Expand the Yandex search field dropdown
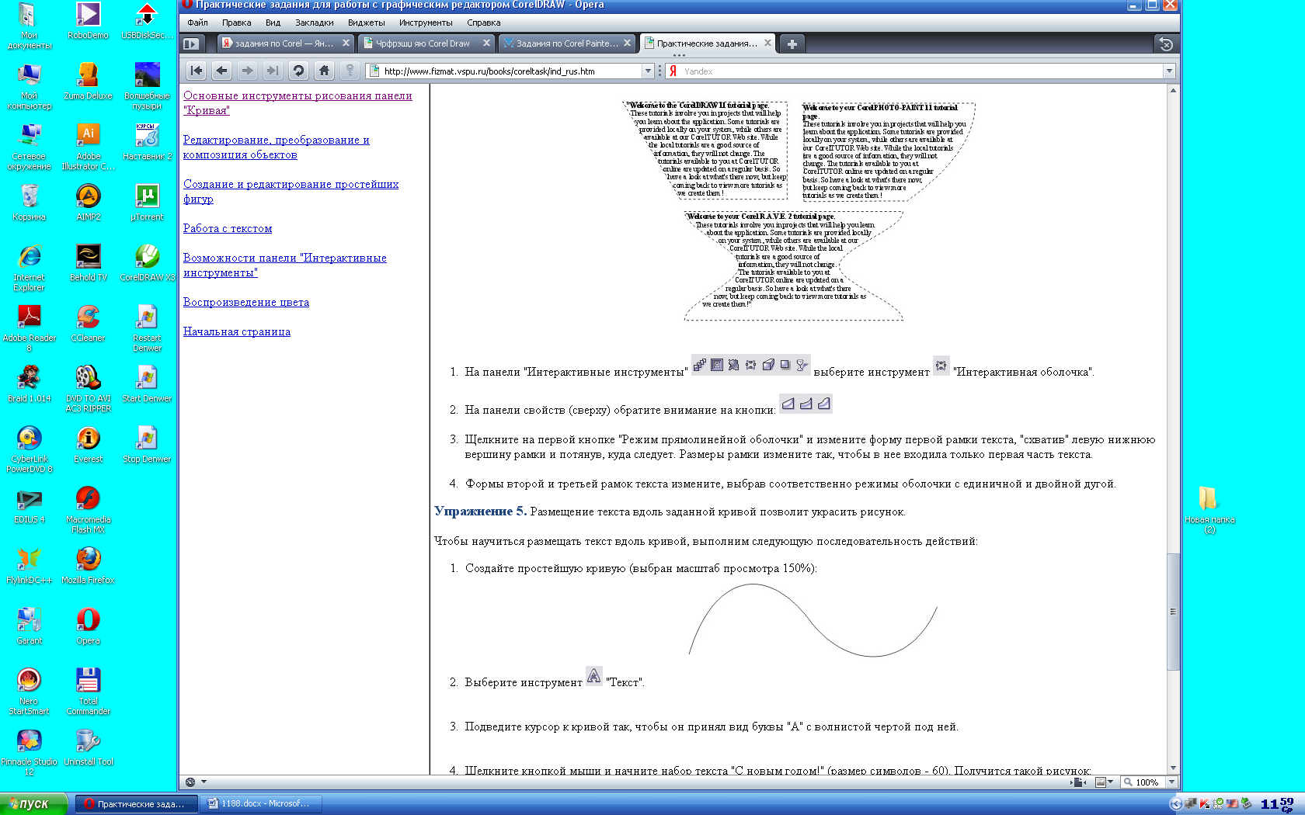1305x815 pixels. (1169, 71)
